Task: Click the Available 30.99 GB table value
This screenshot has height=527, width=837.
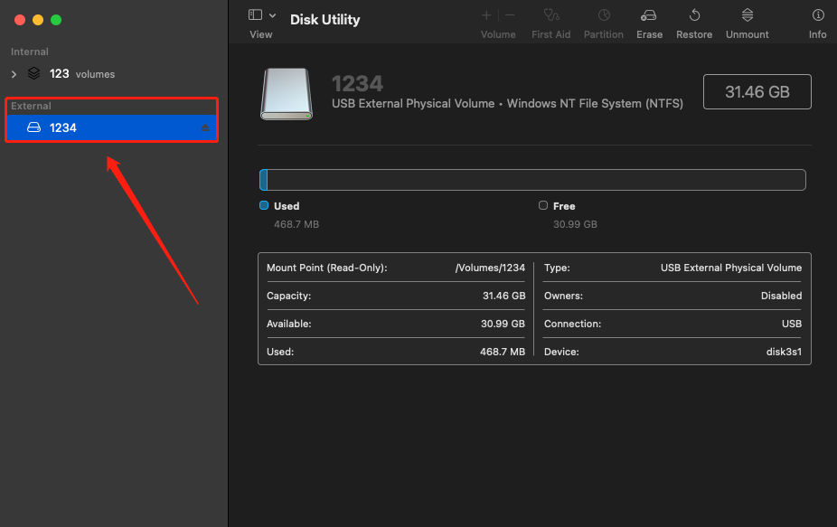Action: [x=503, y=324]
